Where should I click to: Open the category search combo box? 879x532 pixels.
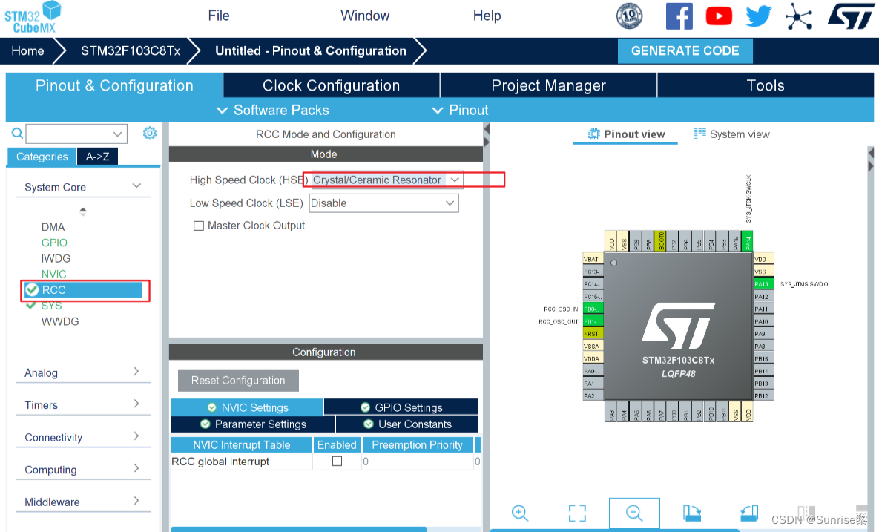pyautogui.click(x=76, y=134)
